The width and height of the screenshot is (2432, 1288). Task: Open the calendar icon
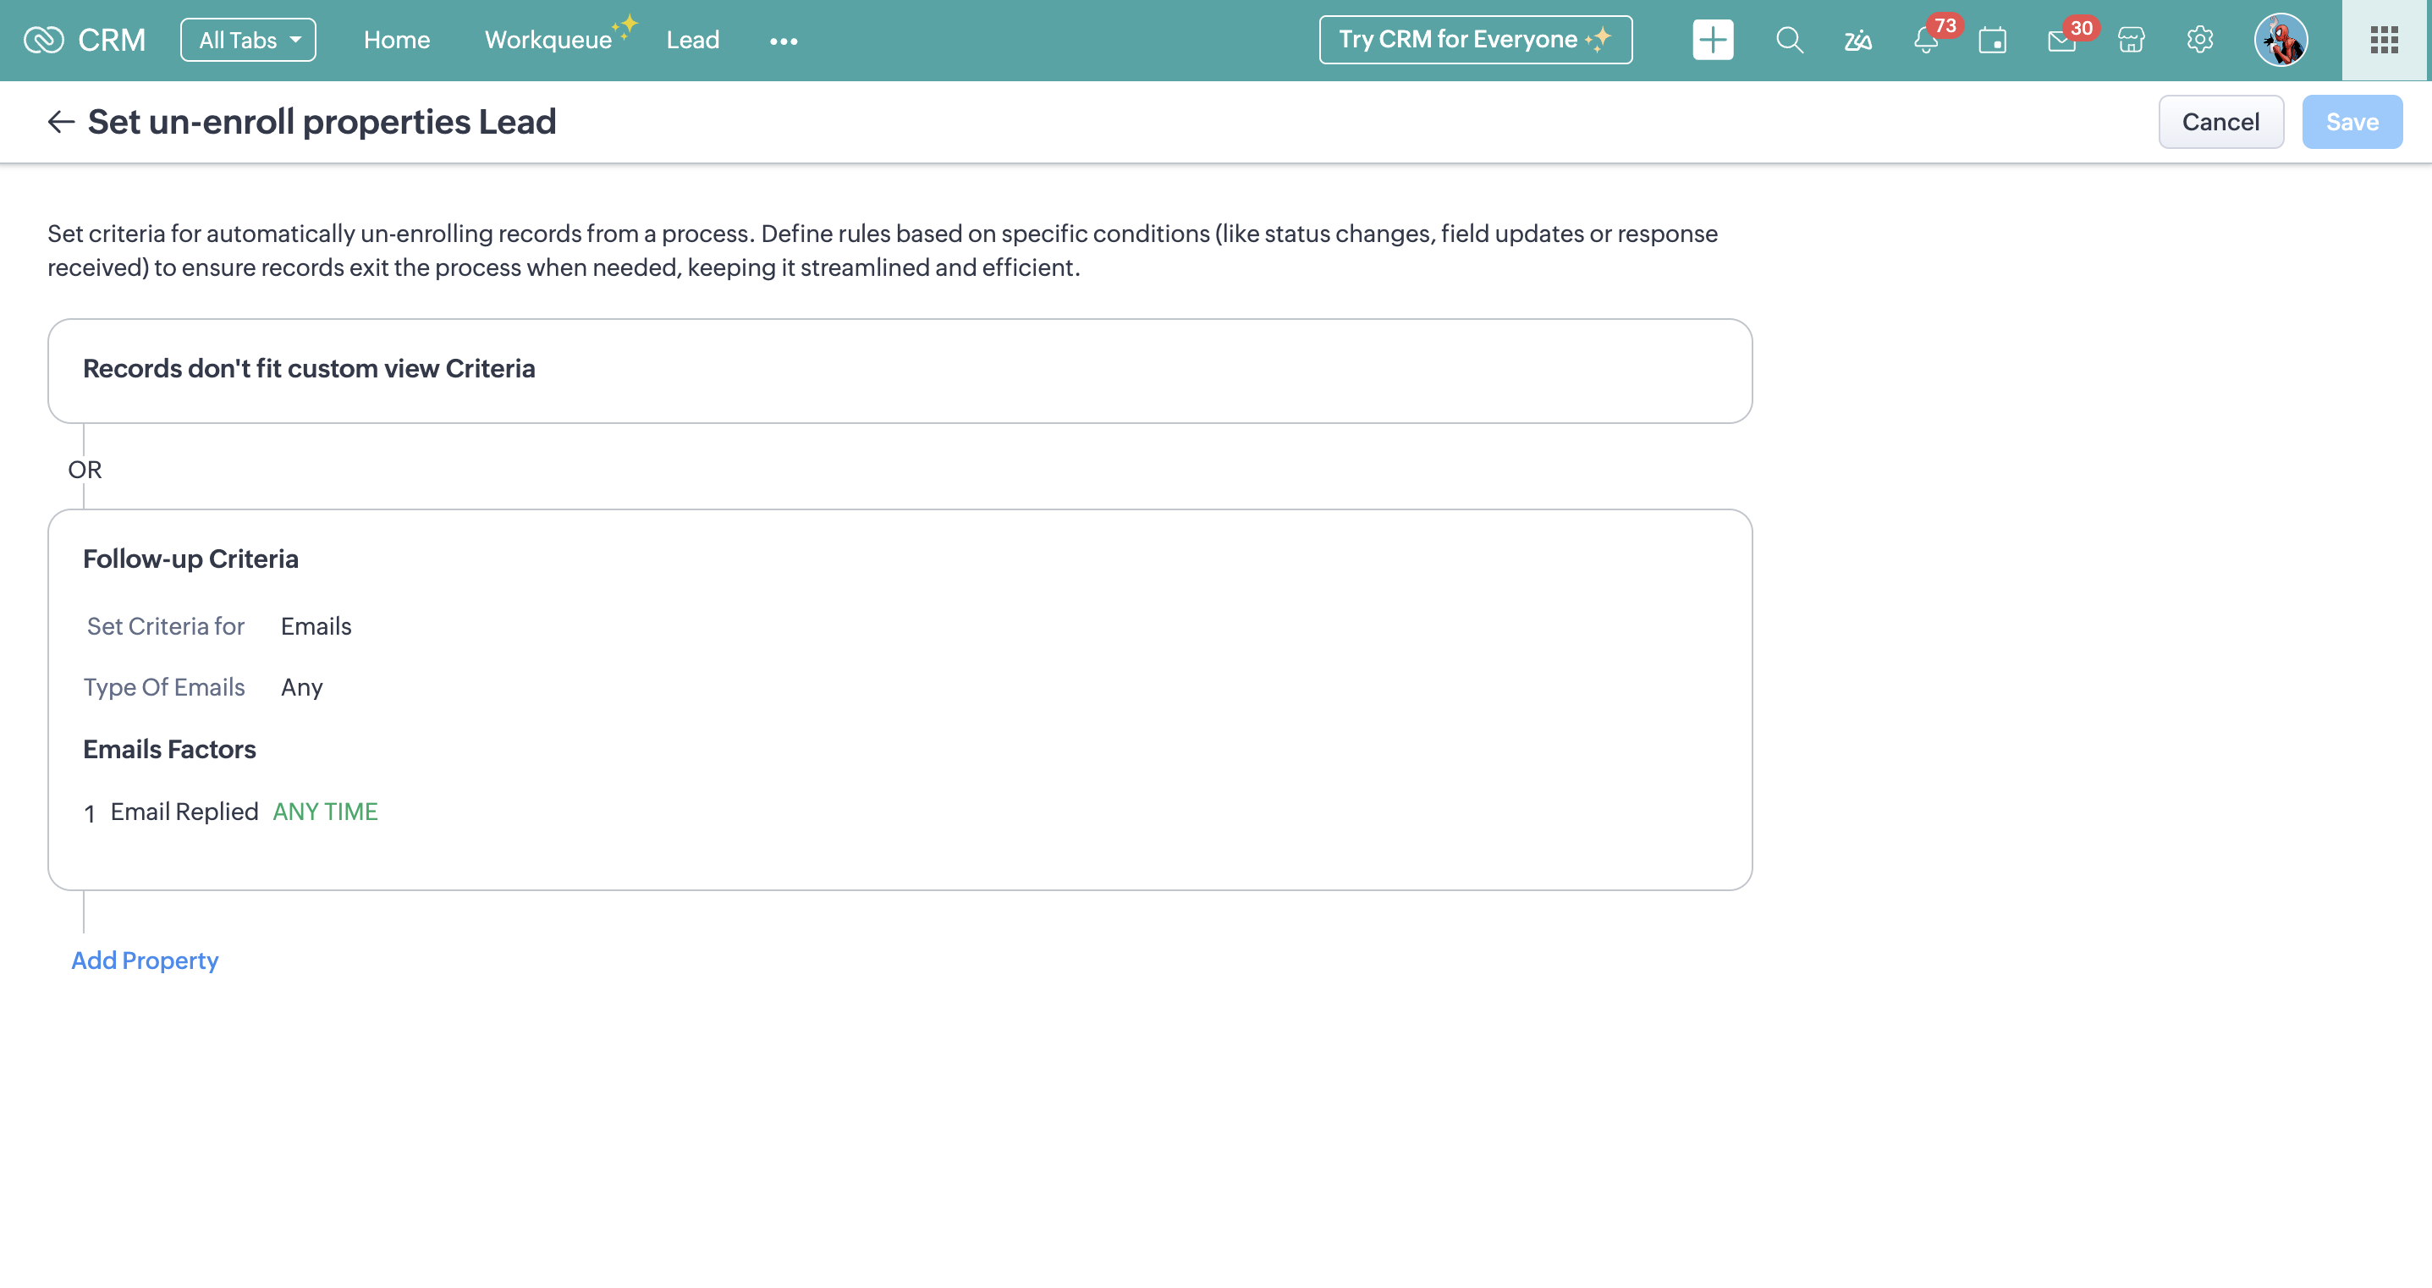[1993, 40]
